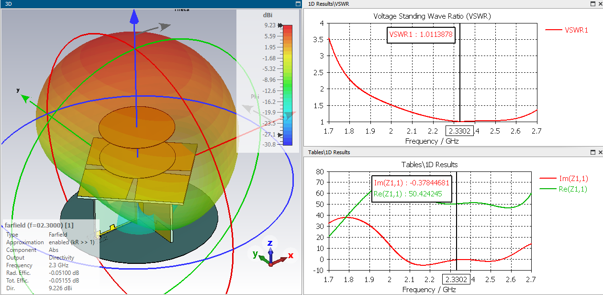603x295 pixels.
Task: Select the dBi color scale bar
Action: 288,85
